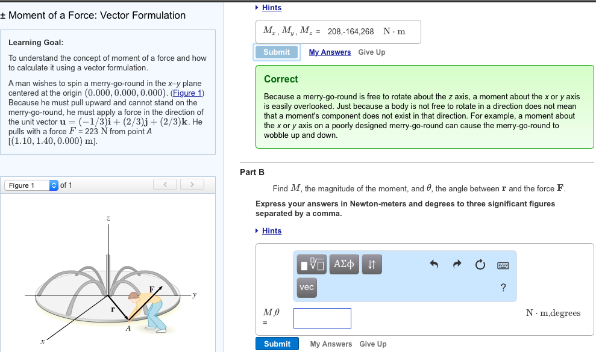This screenshot has height=352, width=596.
Task: Open the math templates palette in equation editor
Action: (x=311, y=264)
